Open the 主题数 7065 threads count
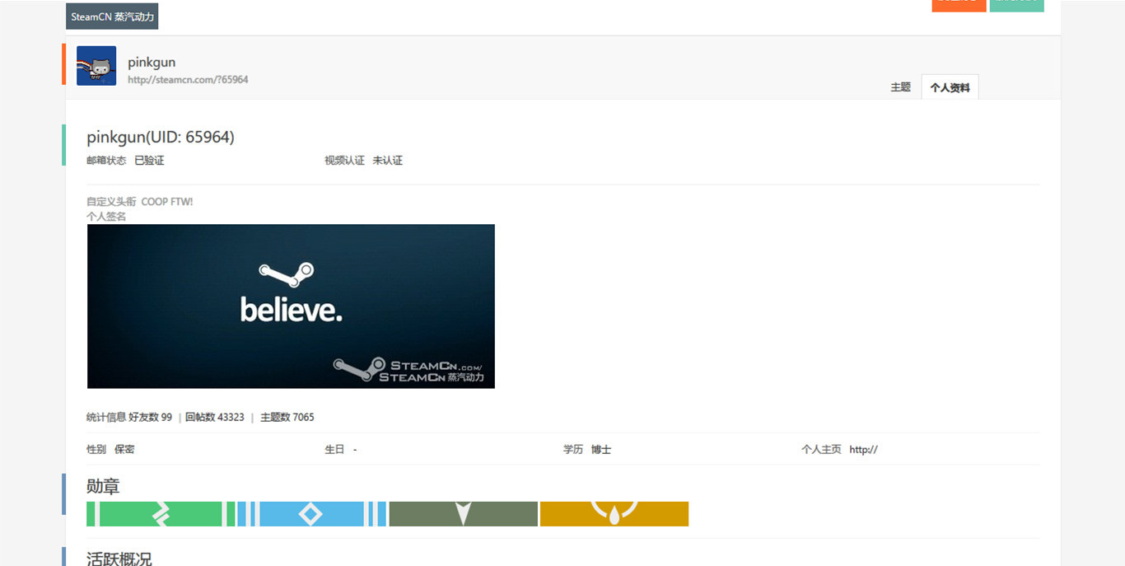The height and width of the screenshot is (566, 1125). click(x=287, y=418)
